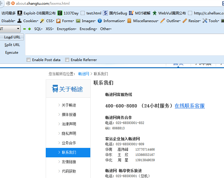Click the Resize ruler icon
Screen dimensions: 224x178
click(x=184, y=21)
